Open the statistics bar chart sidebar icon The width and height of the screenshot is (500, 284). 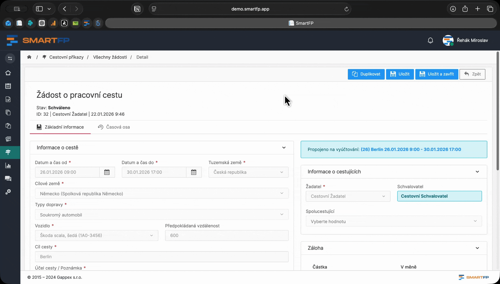coord(8,166)
